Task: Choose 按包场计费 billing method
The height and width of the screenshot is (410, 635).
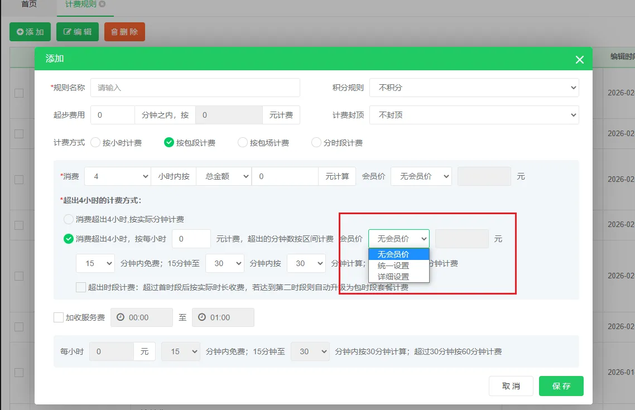Action: tap(243, 143)
